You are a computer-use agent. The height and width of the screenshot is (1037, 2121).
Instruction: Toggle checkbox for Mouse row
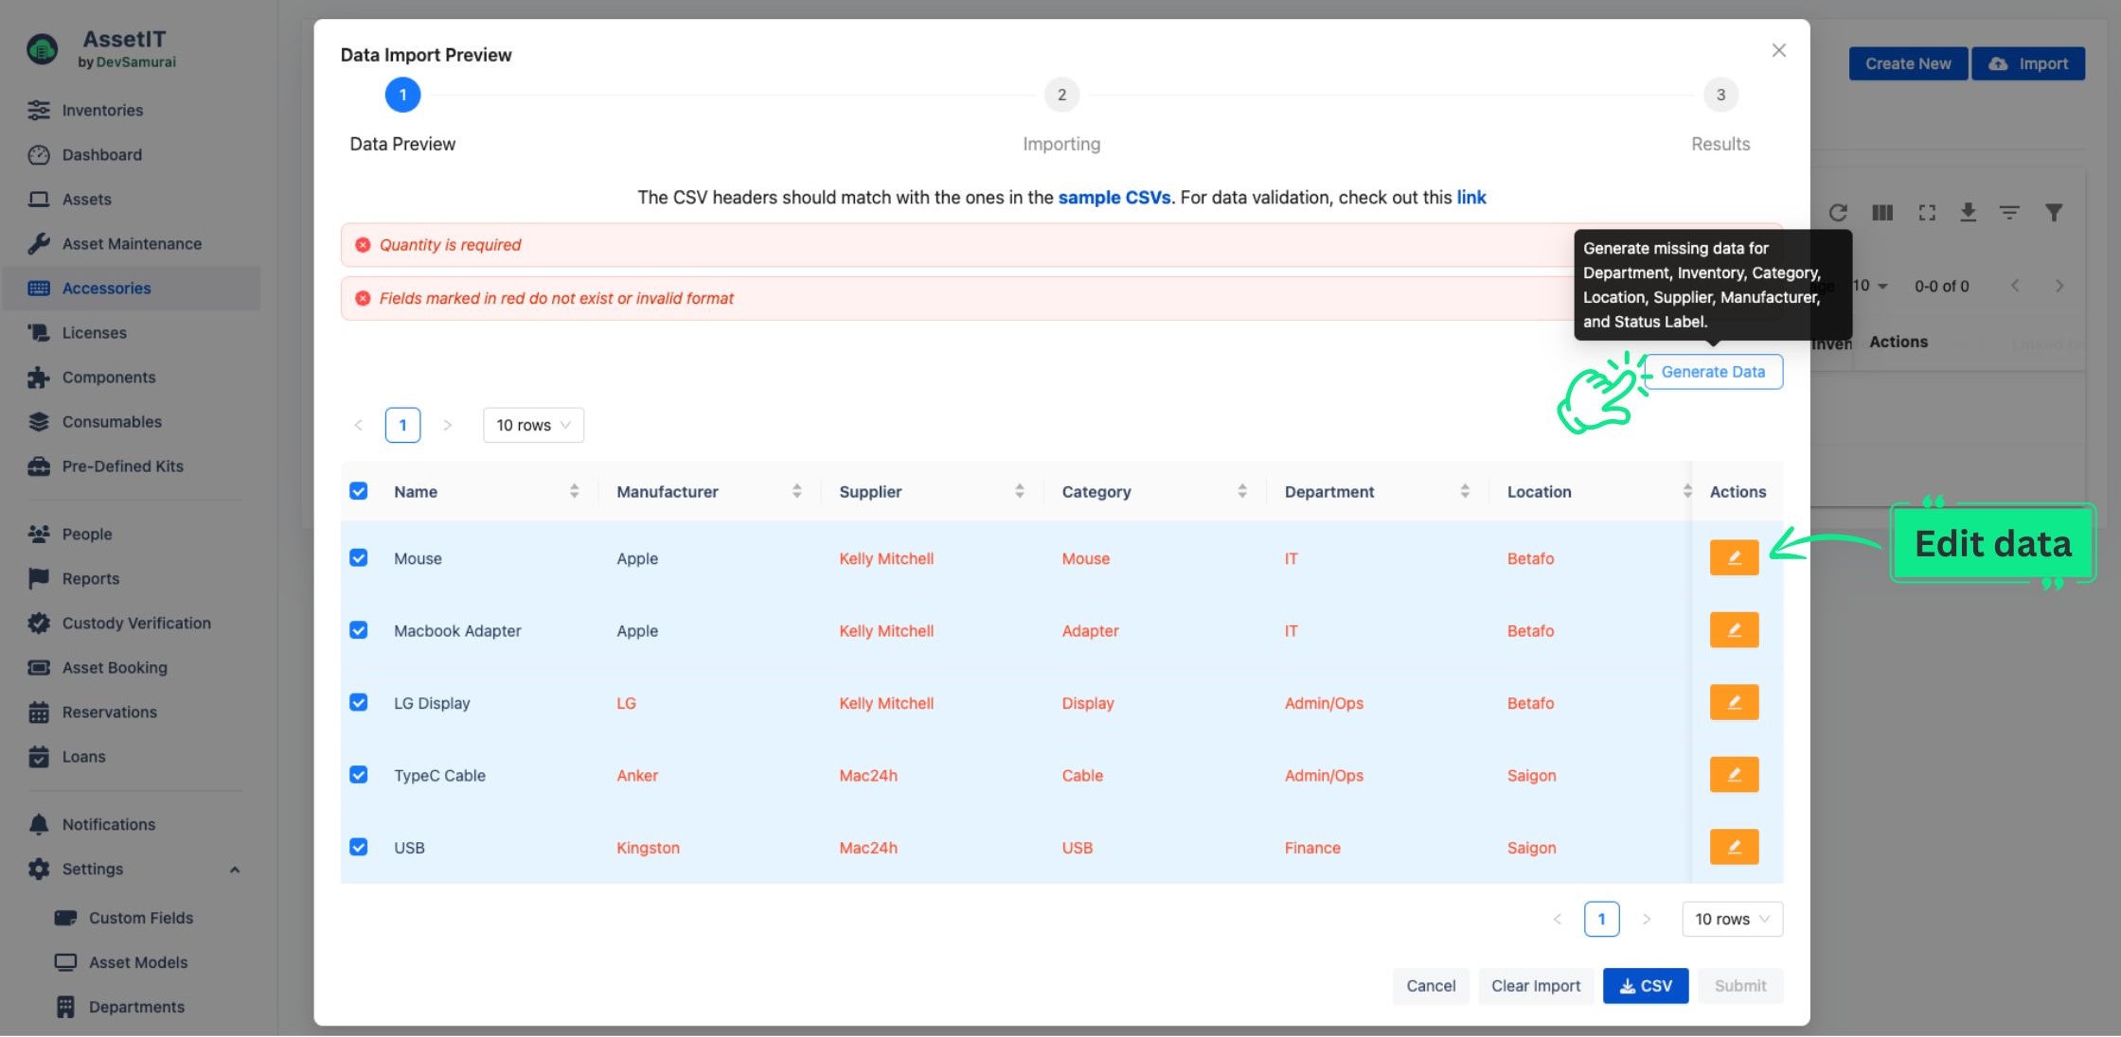tap(357, 557)
